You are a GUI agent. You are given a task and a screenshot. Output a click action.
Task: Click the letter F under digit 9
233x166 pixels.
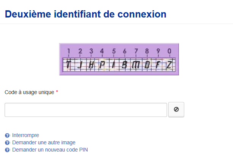[158, 65]
